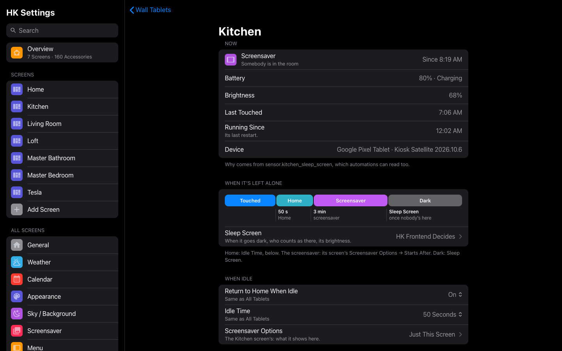The height and width of the screenshot is (351, 562).
Task: Open the Weather cloud icon
Action: point(17,262)
